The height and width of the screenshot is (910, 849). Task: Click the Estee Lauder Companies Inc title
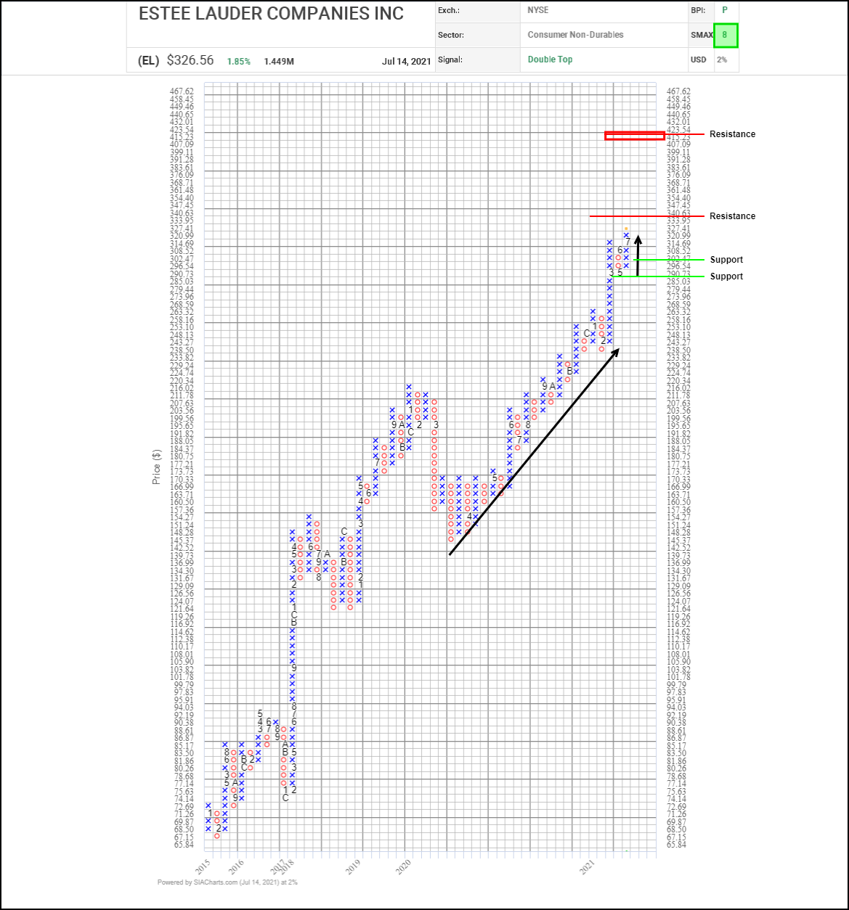[271, 14]
